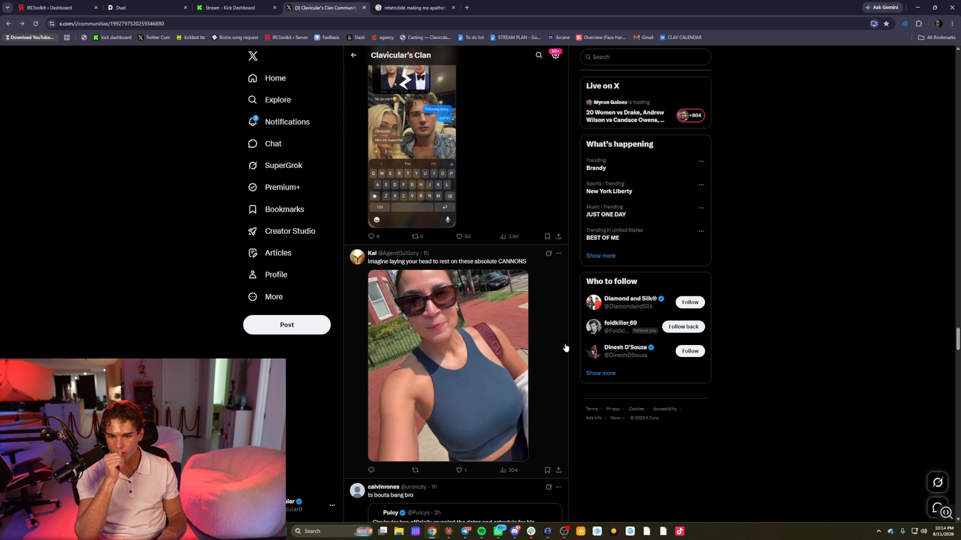The width and height of the screenshot is (961, 540).
Task: Reply to Kai's post
Action: pyautogui.click(x=371, y=470)
